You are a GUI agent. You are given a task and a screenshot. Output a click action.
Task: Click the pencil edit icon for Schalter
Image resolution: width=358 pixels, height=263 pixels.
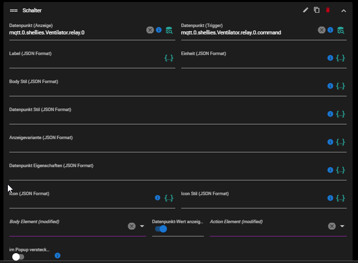coord(305,10)
